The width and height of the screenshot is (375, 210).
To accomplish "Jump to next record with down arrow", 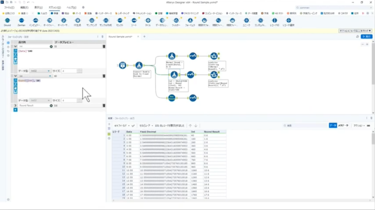I will (196, 125).
